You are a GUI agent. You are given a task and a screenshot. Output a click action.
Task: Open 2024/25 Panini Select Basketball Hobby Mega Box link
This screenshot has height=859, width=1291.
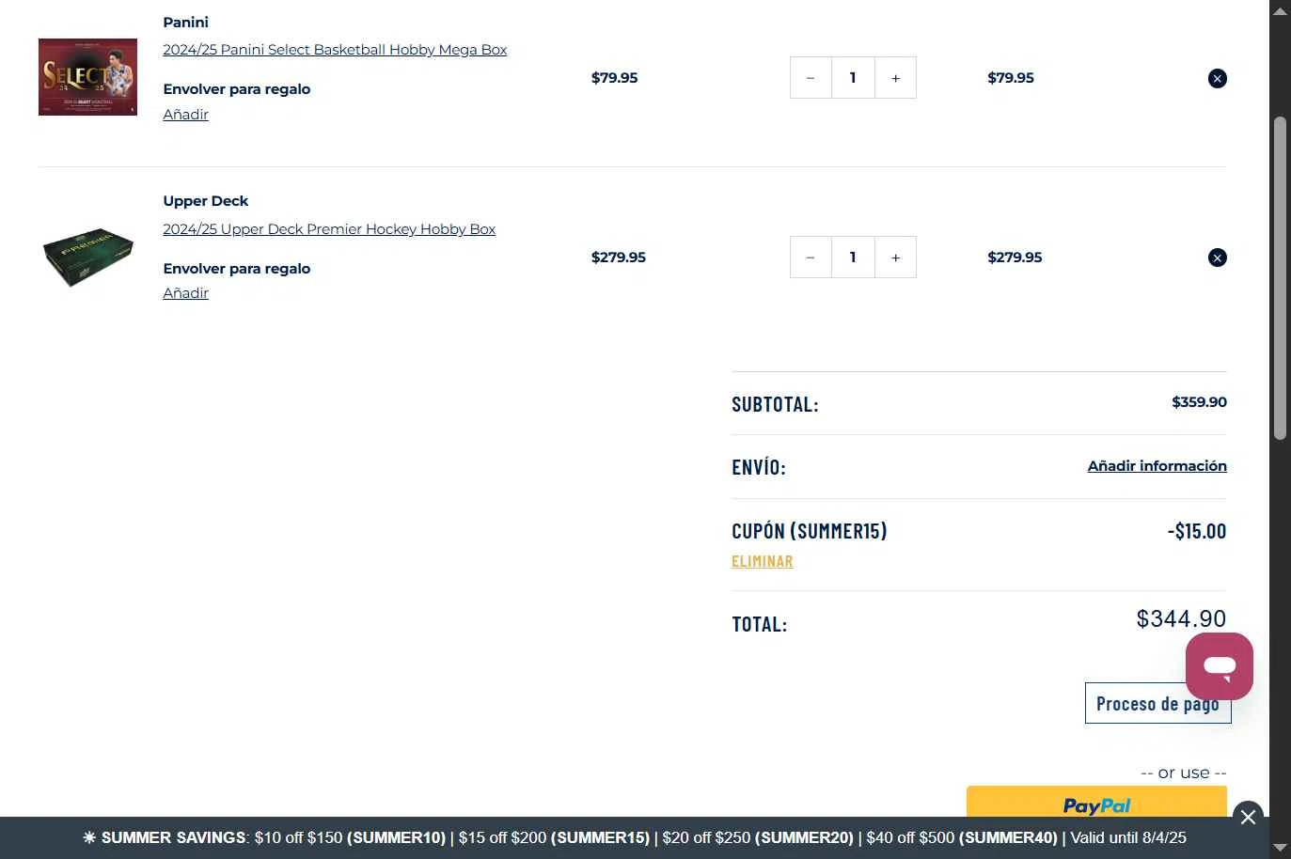335,50
